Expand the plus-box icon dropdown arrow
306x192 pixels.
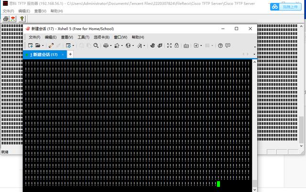[x=201, y=46]
